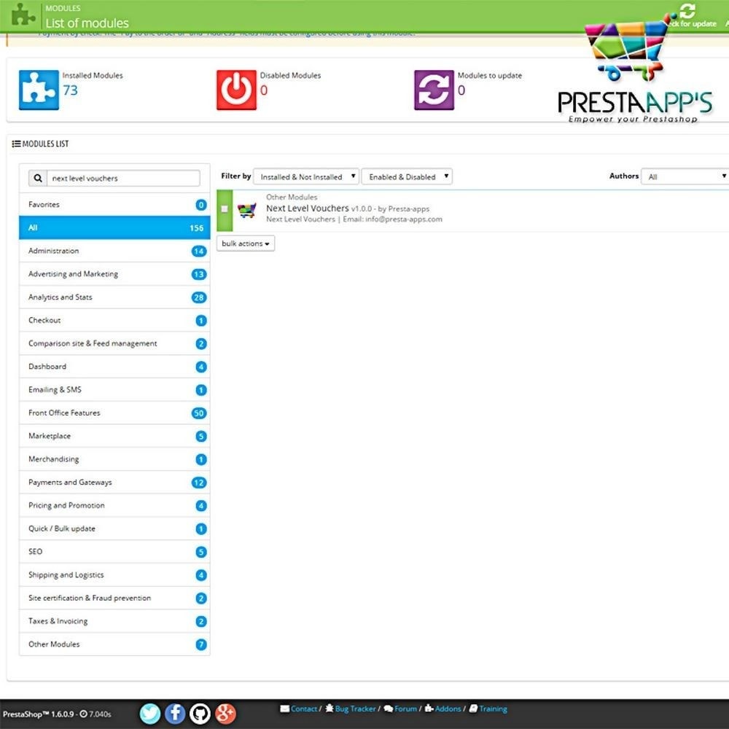The image size is (729, 729).
Task: Click the red Disabled Modules power icon
Action: (236, 90)
